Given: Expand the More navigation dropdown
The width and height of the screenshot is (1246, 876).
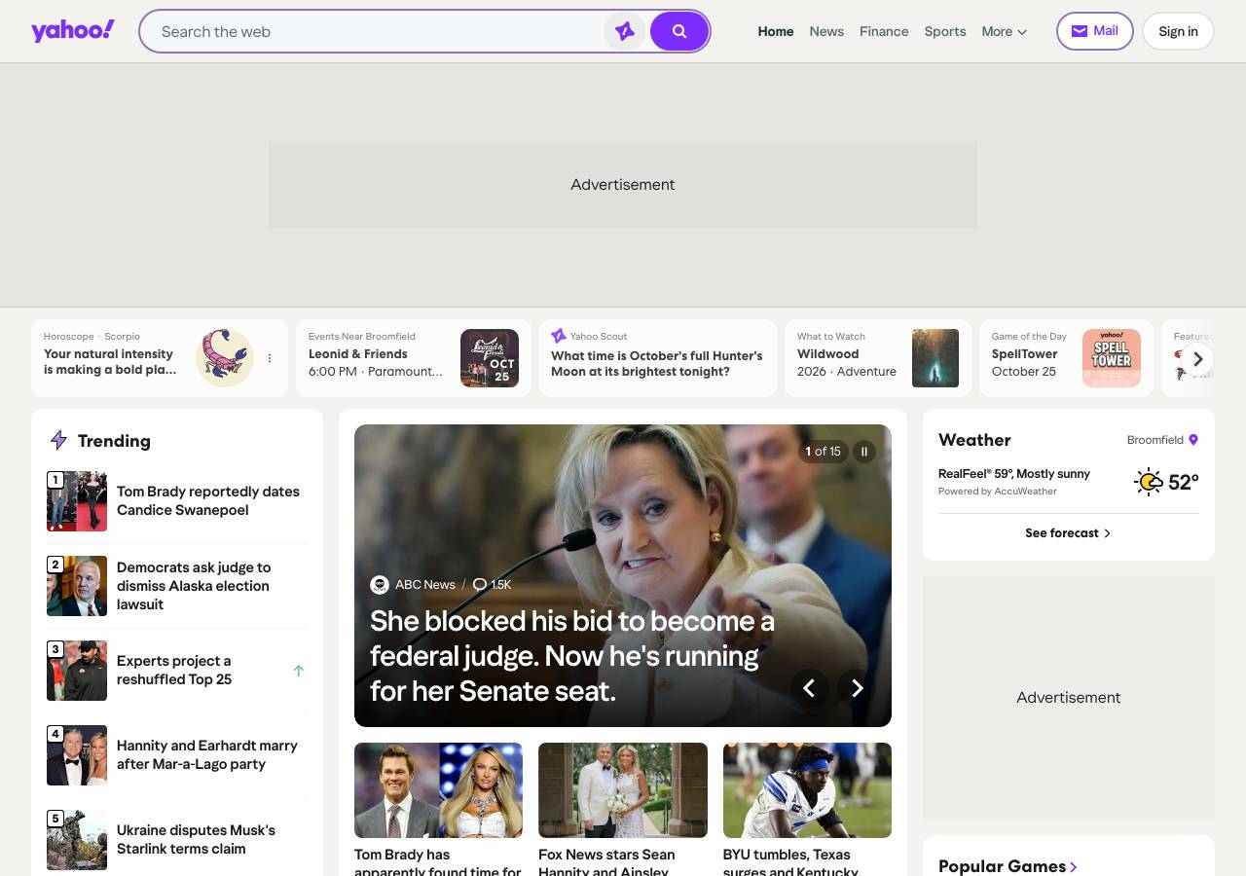Looking at the screenshot, I should pyautogui.click(x=1005, y=31).
